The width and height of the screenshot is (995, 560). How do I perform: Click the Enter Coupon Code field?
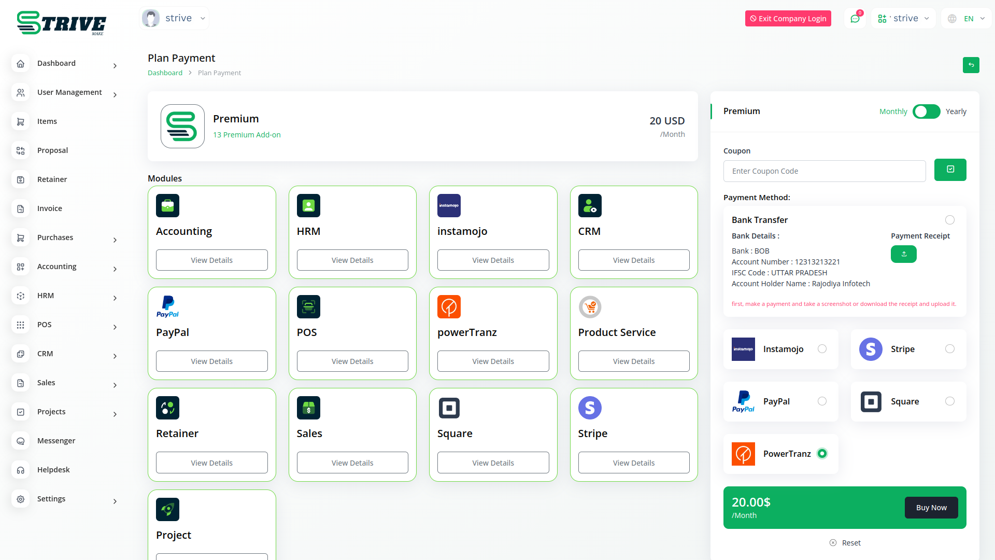coord(824,171)
